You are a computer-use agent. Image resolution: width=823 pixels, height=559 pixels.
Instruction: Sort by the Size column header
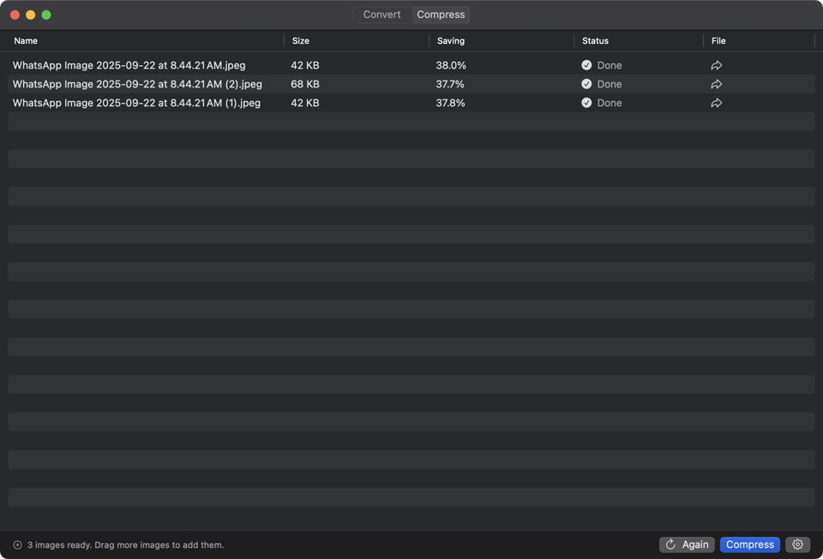pyautogui.click(x=301, y=41)
